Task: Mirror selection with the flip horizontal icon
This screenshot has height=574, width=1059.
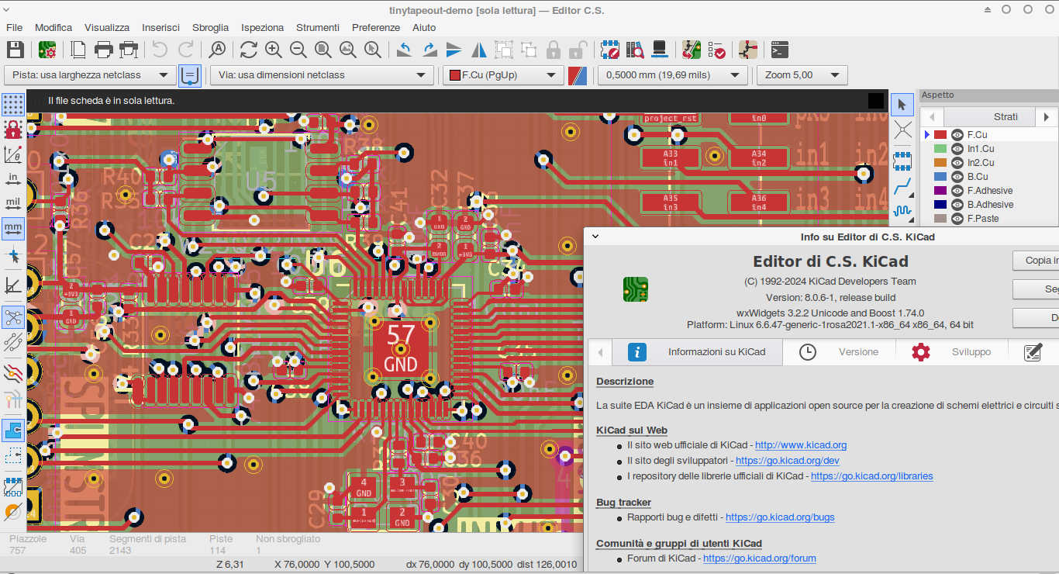Action: tap(479, 50)
